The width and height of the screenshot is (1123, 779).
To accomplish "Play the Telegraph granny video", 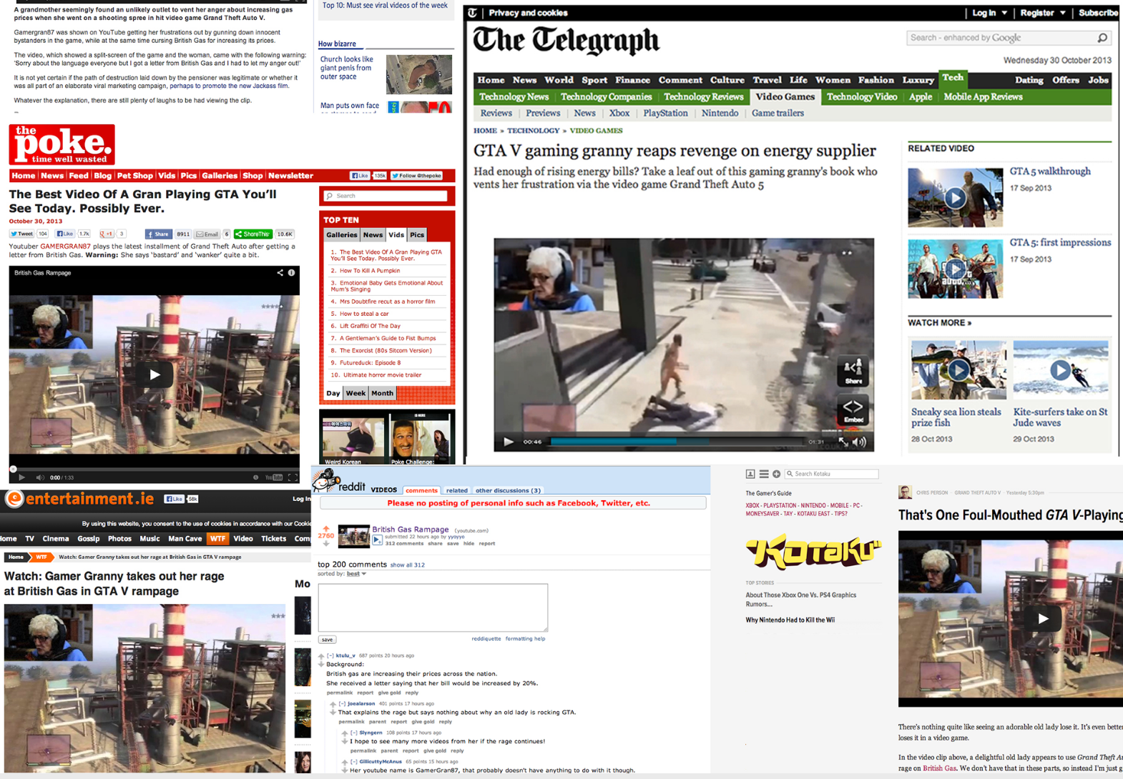I will 509,442.
